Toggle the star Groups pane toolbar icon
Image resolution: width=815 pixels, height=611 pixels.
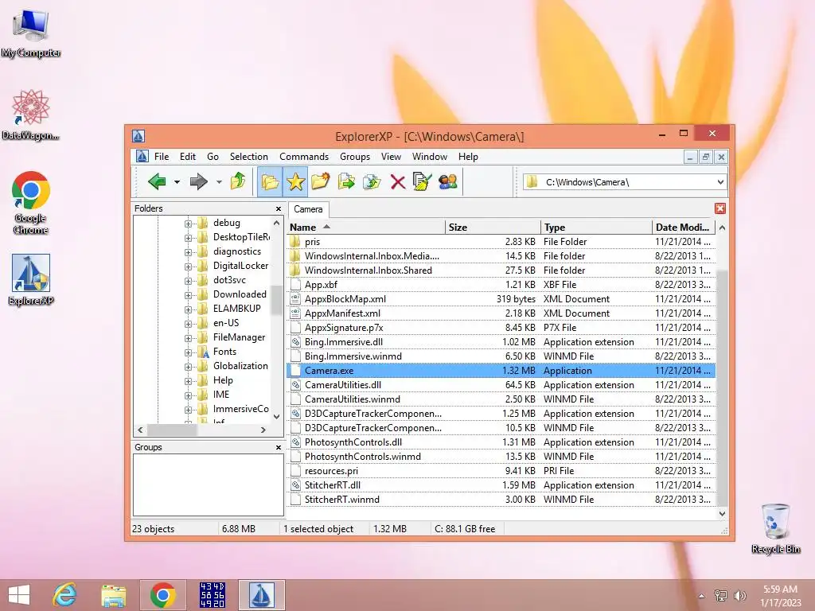pos(295,182)
